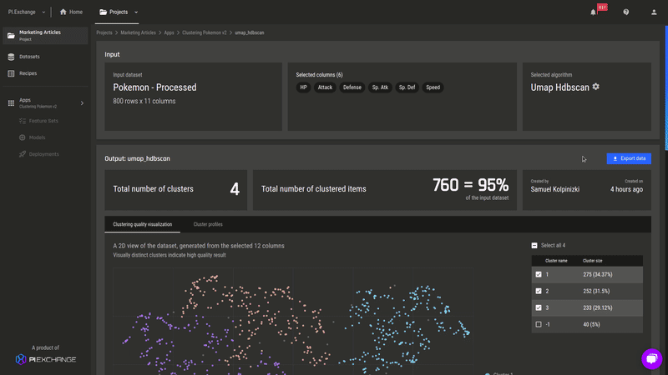
Task: Click the Attack column chip
Action: [x=325, y=87]
